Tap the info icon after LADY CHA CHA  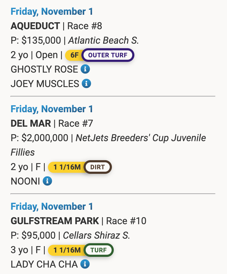point(85,264)
